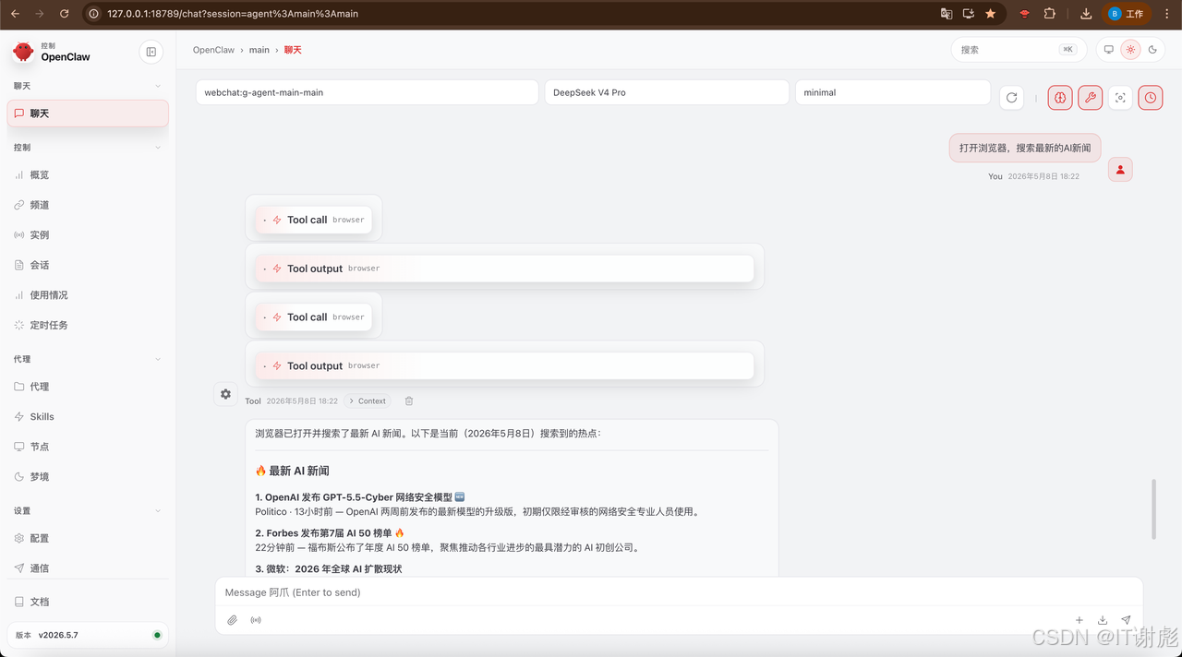Image resolution: width=1182 pixels, height=657 pixels.
Task: Send message with paper plane icon
Action: (x=1126, y=620)
